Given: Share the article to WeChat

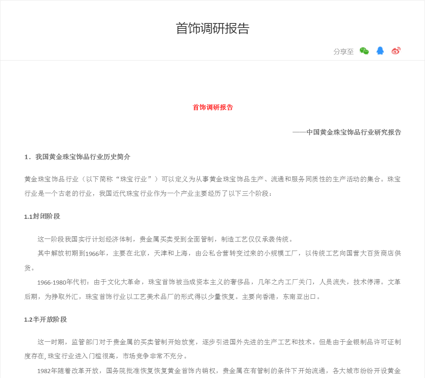Looking at the screenshot, I should coord(364,51).
